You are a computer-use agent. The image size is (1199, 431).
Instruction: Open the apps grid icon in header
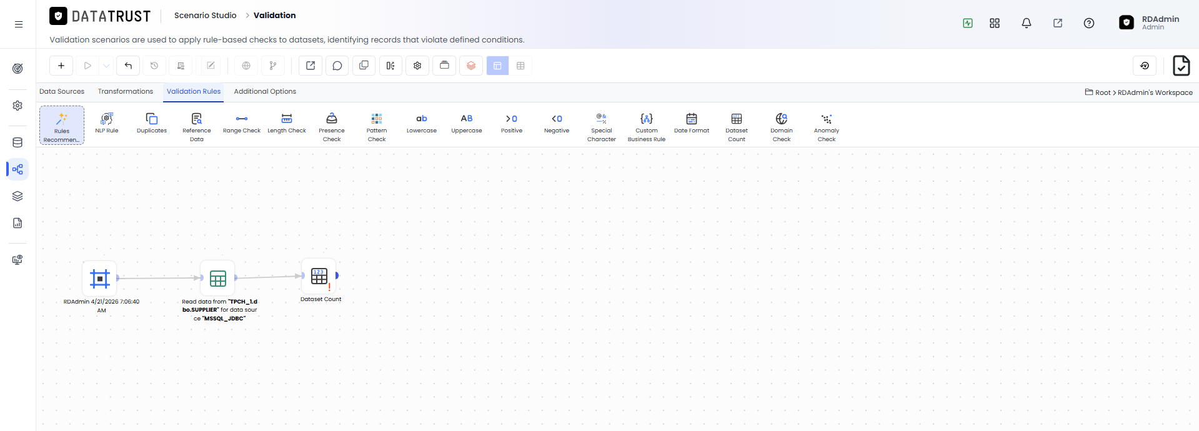tap(995, 23)
